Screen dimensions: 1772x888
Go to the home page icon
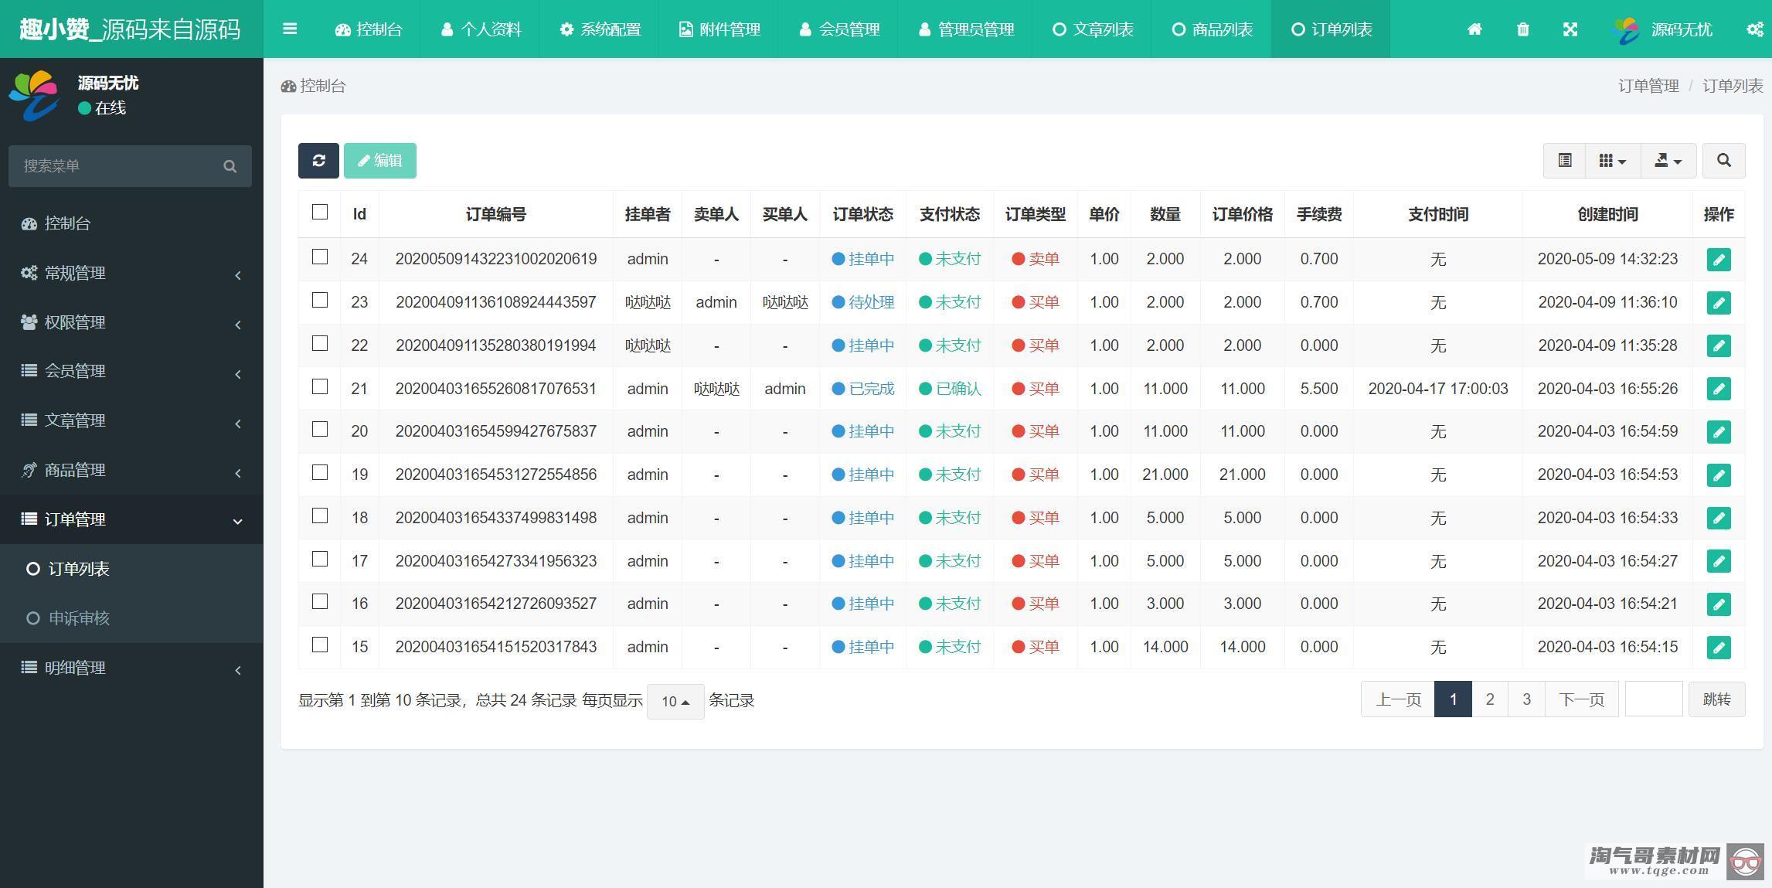coord(1474,29)
